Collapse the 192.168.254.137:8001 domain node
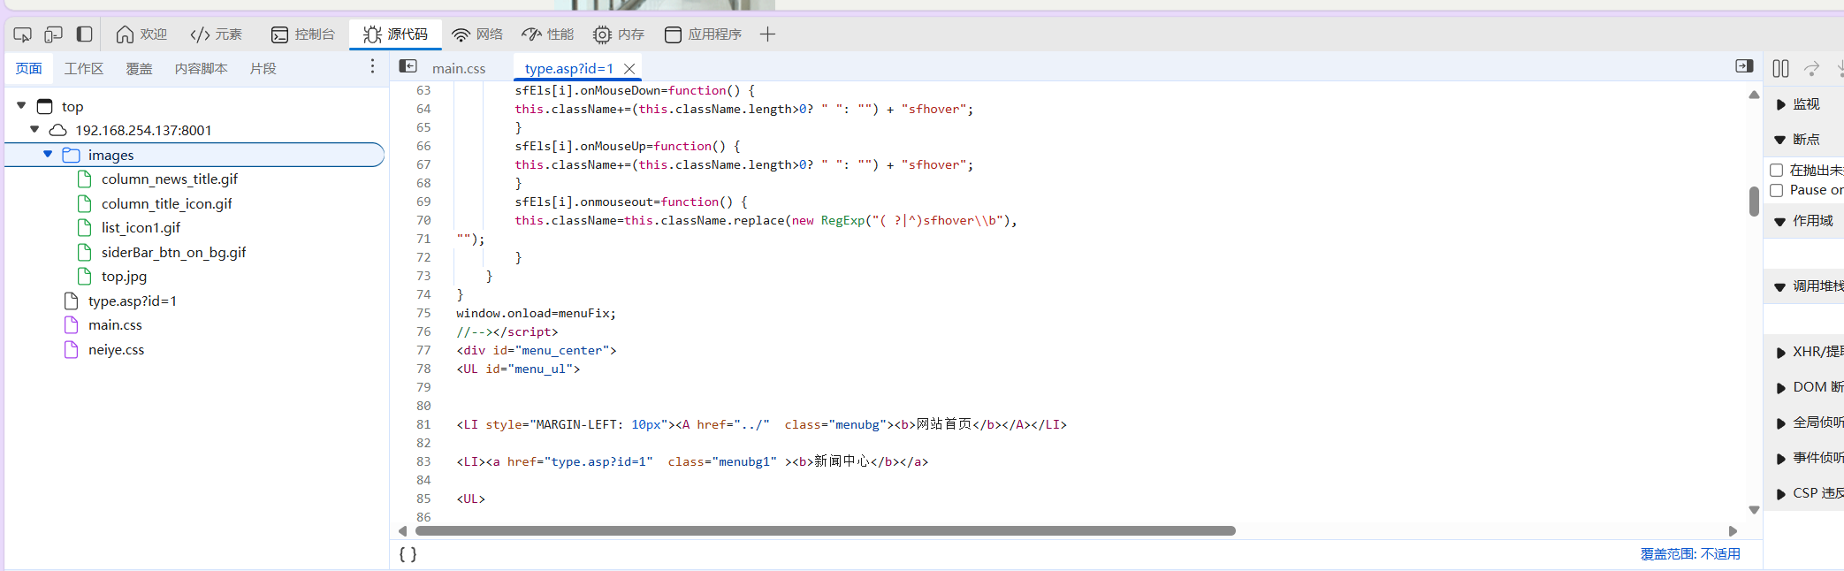Image resolution: width=1844 pixels, height=571 pixels. click(x=34, y=129)
